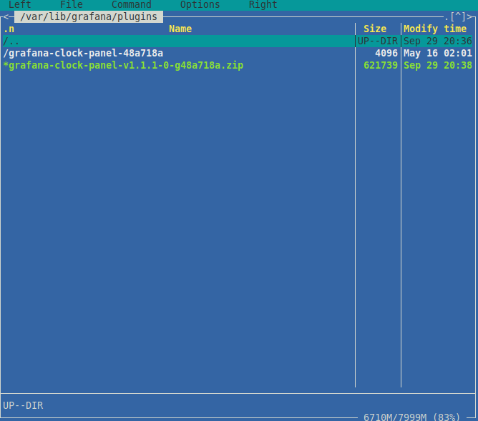Click the disk usage 6710M/7999M (83%) indicator
Image resolution: width=478 pixels, height=421 pixels.
click(412, 417)
